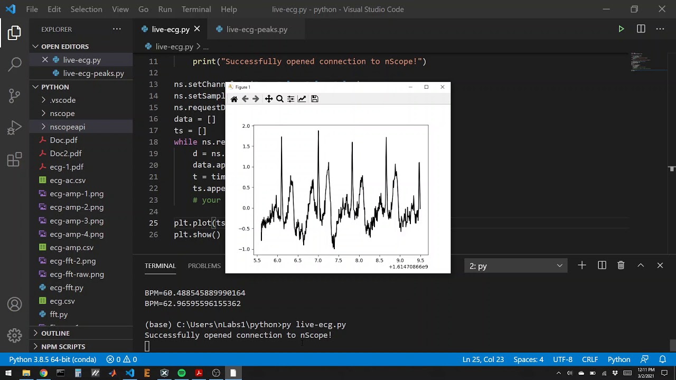Run the Python file with play button
676x380 pixels.
coord(621,29)
